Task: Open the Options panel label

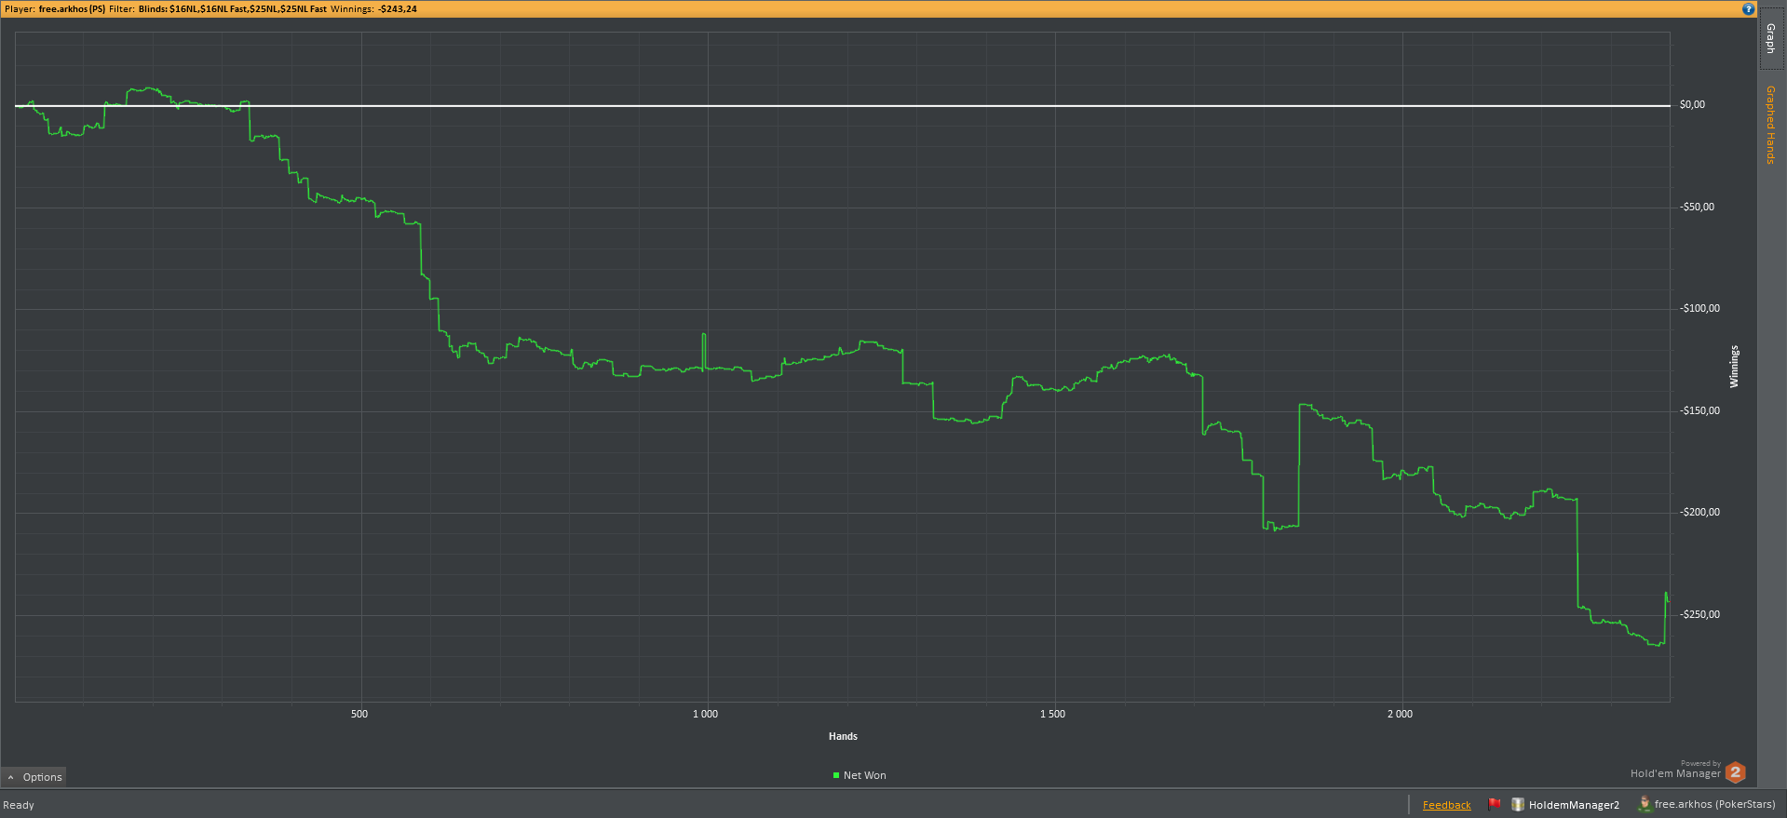Action: [x=43, y=777]
